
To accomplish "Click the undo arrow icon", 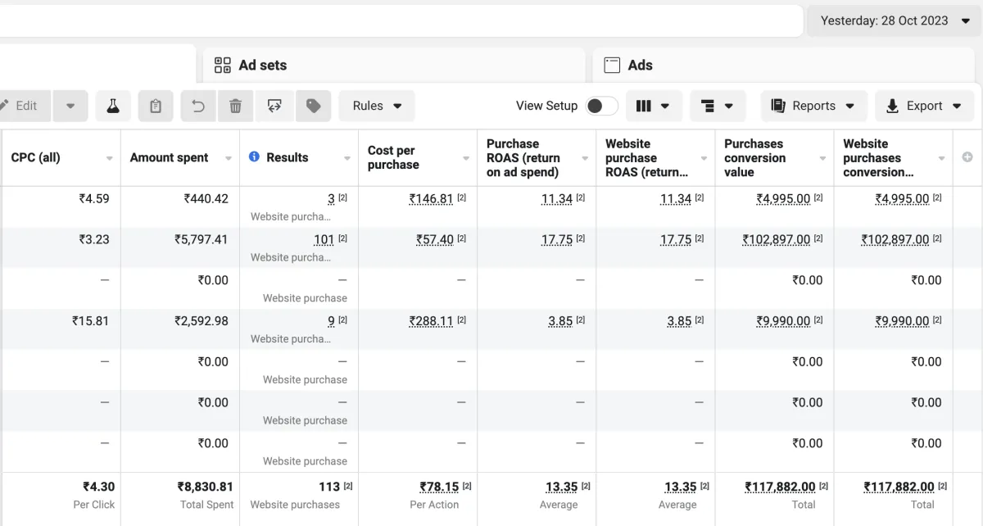I will (198, 106).
